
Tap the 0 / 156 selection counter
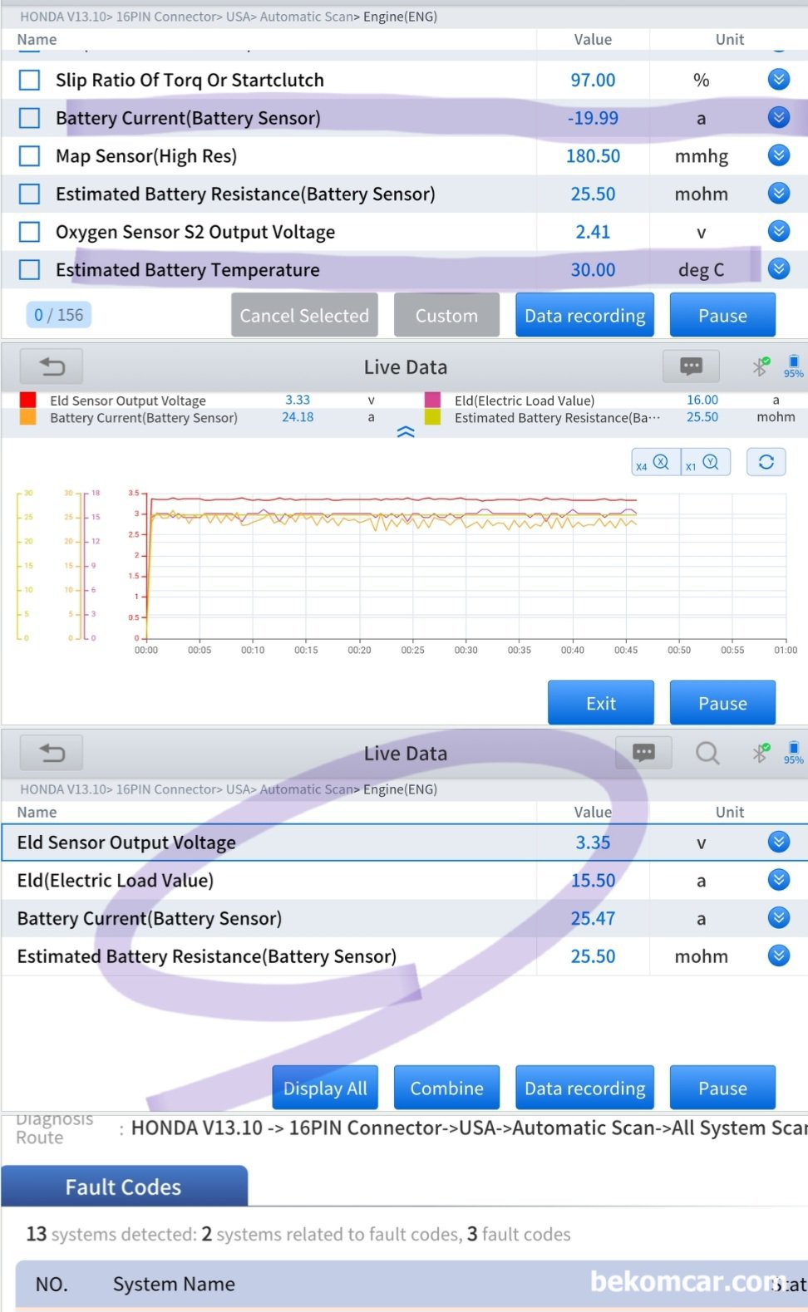pos(59,315)
